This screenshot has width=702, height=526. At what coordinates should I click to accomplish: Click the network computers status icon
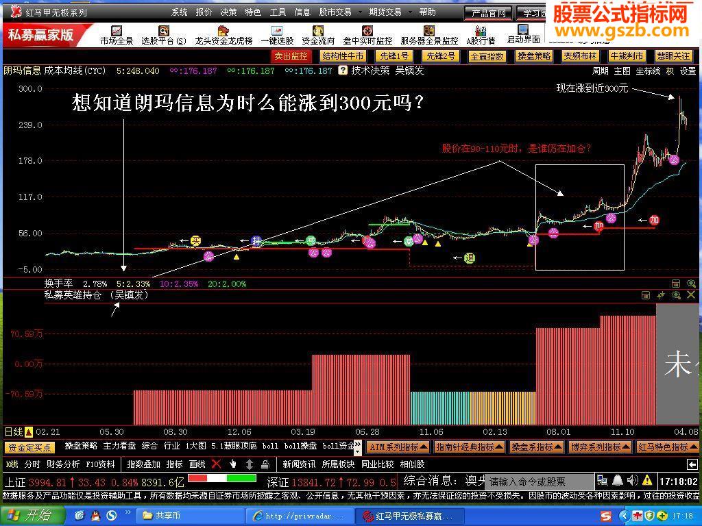(x=603, y=481)
